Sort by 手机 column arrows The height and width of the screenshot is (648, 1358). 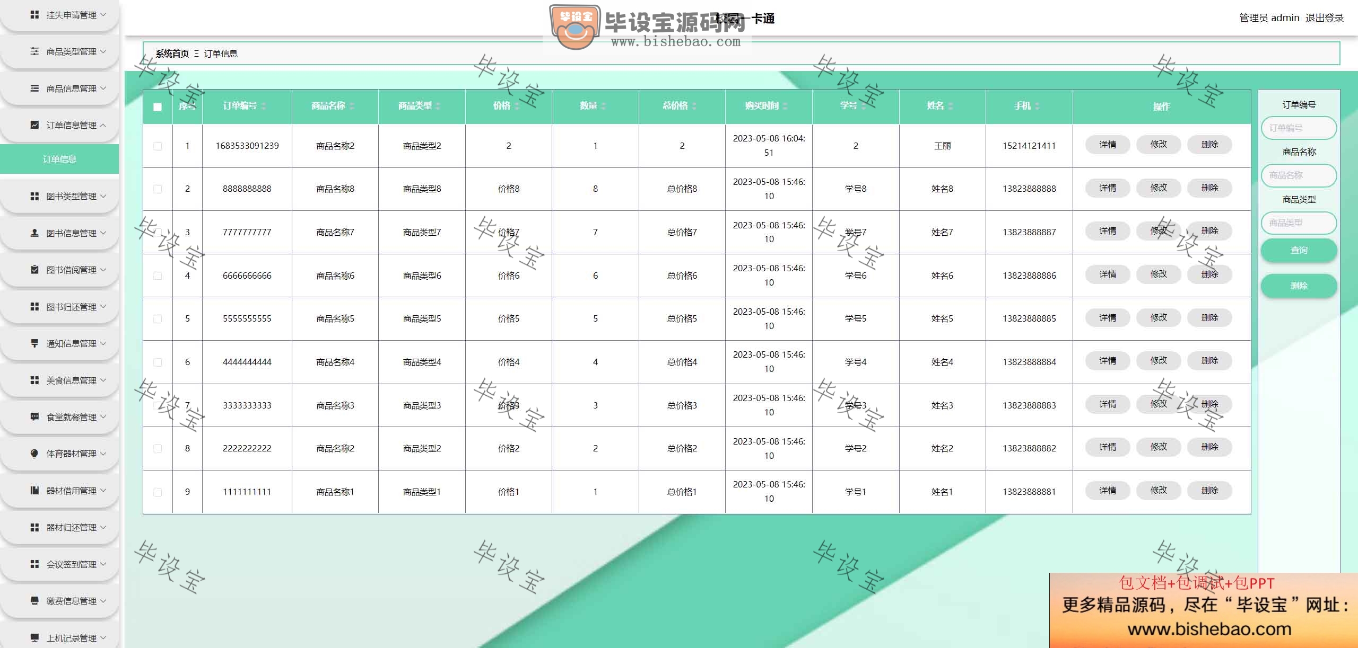pyautogui.click(x=1037, y=106)
